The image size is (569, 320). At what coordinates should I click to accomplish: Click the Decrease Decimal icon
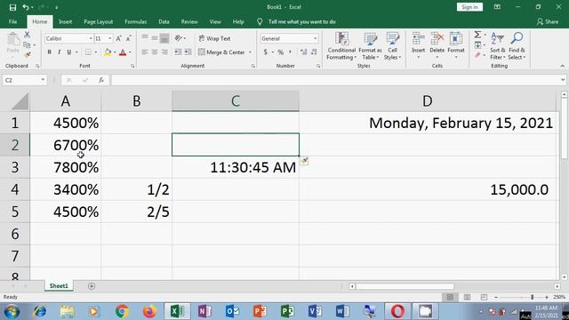click(314, 52)
